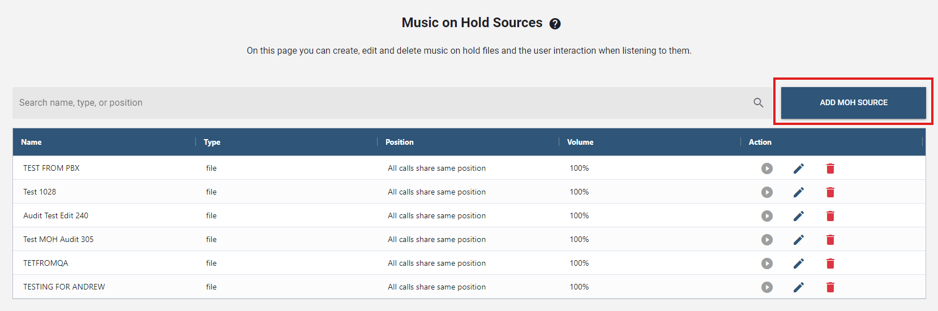Select the Position column header

400,142
